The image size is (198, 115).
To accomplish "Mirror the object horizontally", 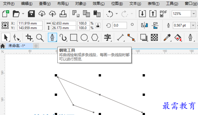I will coord(144,25).
